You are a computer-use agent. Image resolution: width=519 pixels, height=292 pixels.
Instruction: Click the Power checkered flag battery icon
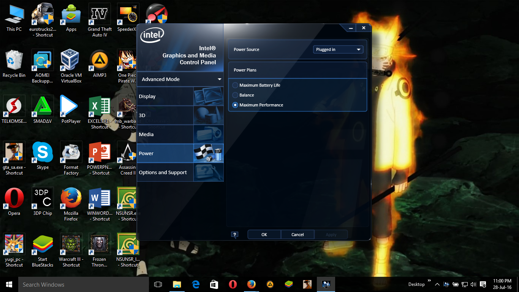[208, 153]
